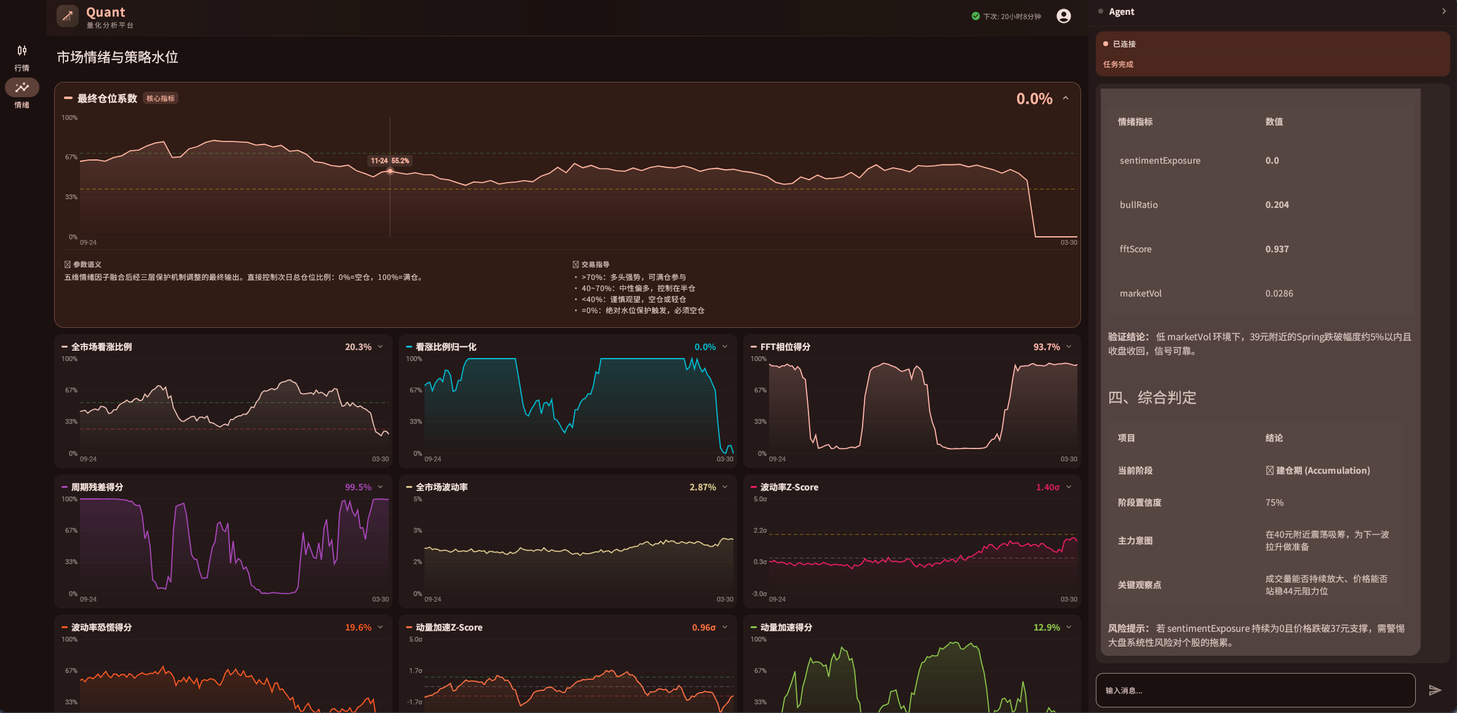This screenshot has height=713, width=1457.
Task: Send message with paper plane icon
Action: point(1435,690)
